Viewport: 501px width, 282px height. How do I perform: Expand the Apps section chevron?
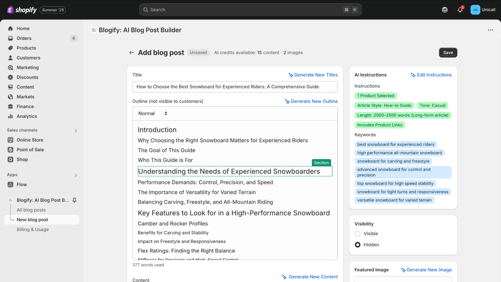click(76, 175)
